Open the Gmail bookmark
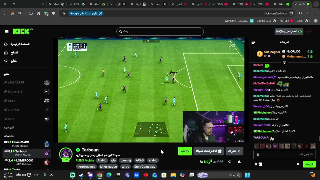 (x=302, y=21)
